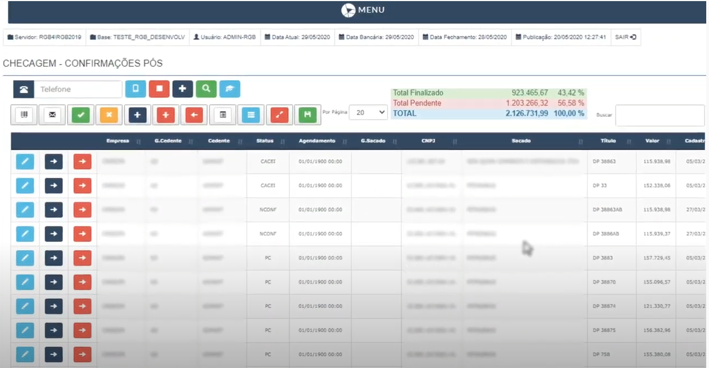Click red arrow on DP 33 row
This screenshot has width=709, height=368.
(x=82, y=186)
